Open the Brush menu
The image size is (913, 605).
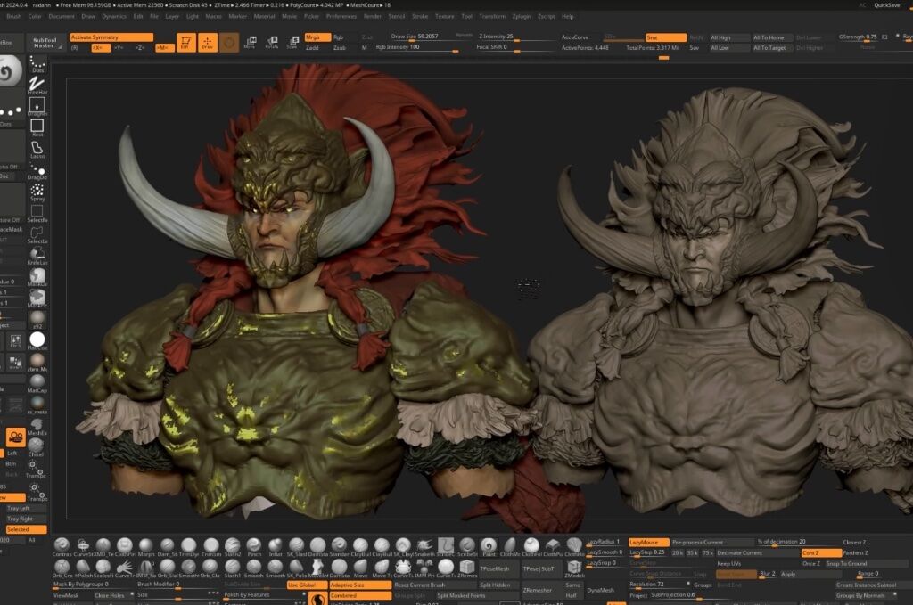tap(13, 16)
